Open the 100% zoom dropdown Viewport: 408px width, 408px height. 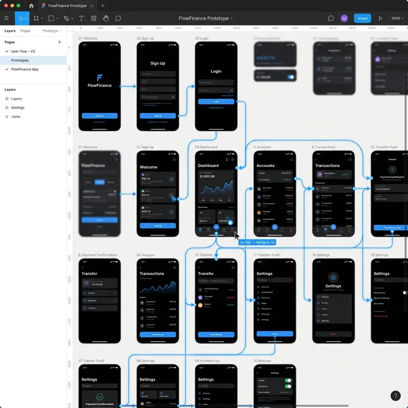tap(397, 18)
